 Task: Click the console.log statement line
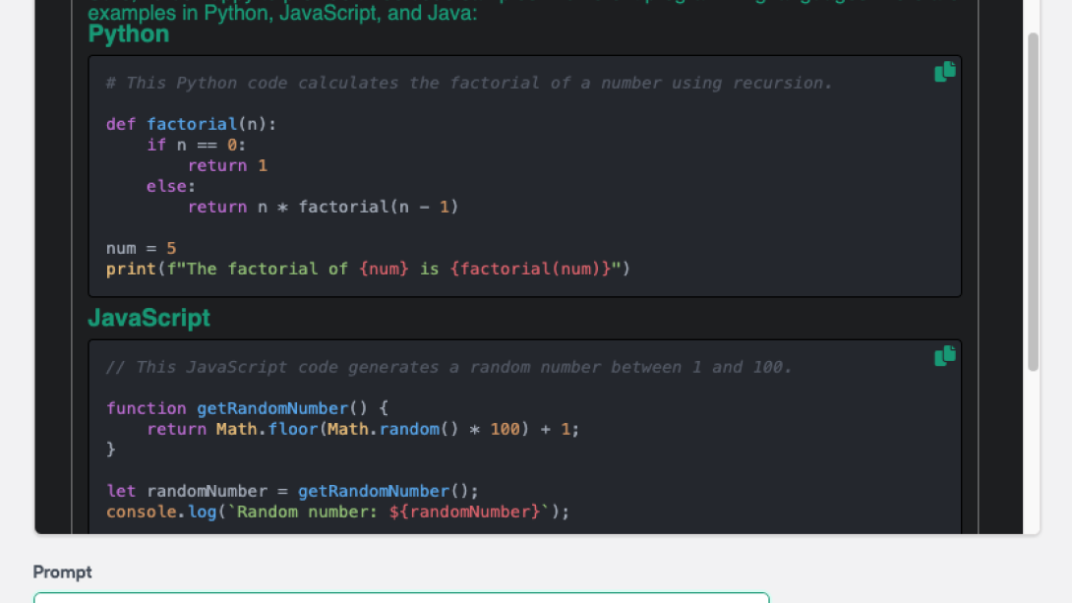point(337,512)
